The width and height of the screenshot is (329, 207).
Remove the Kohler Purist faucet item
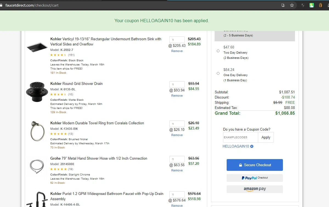tap(177, 206)
